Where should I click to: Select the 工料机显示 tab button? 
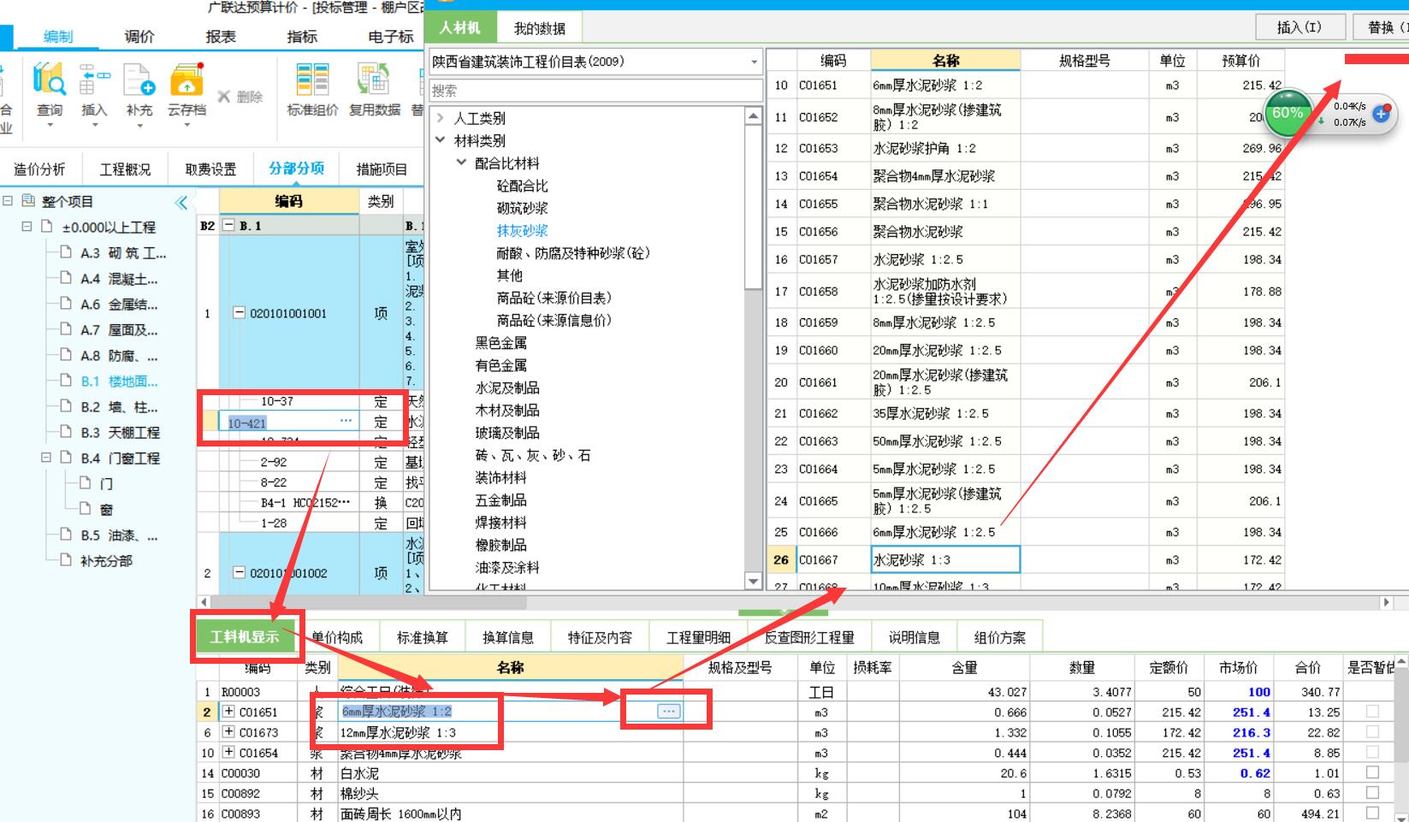(x=246, y=637)
